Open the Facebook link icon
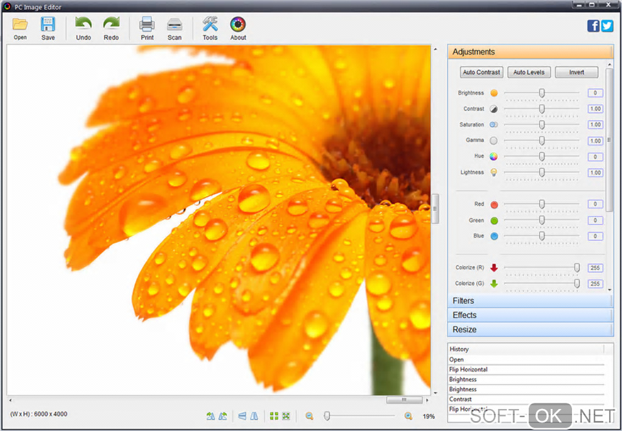This screenshot has height=431, width=622. tap(593, 26)
